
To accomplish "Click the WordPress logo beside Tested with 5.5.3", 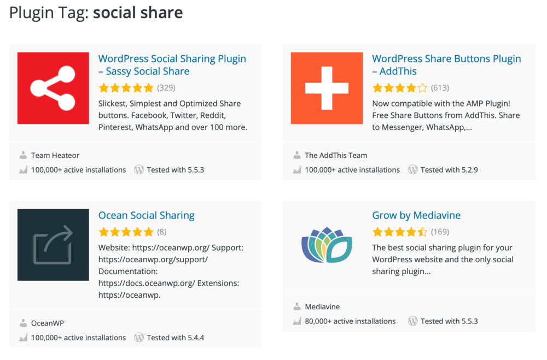I will pos(138,169).
